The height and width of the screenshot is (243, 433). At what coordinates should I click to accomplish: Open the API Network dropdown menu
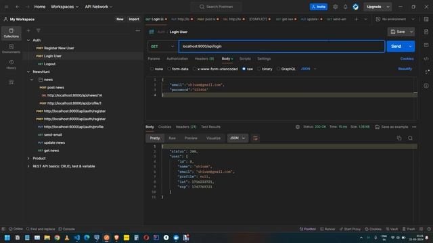click(x=98, y=7)
